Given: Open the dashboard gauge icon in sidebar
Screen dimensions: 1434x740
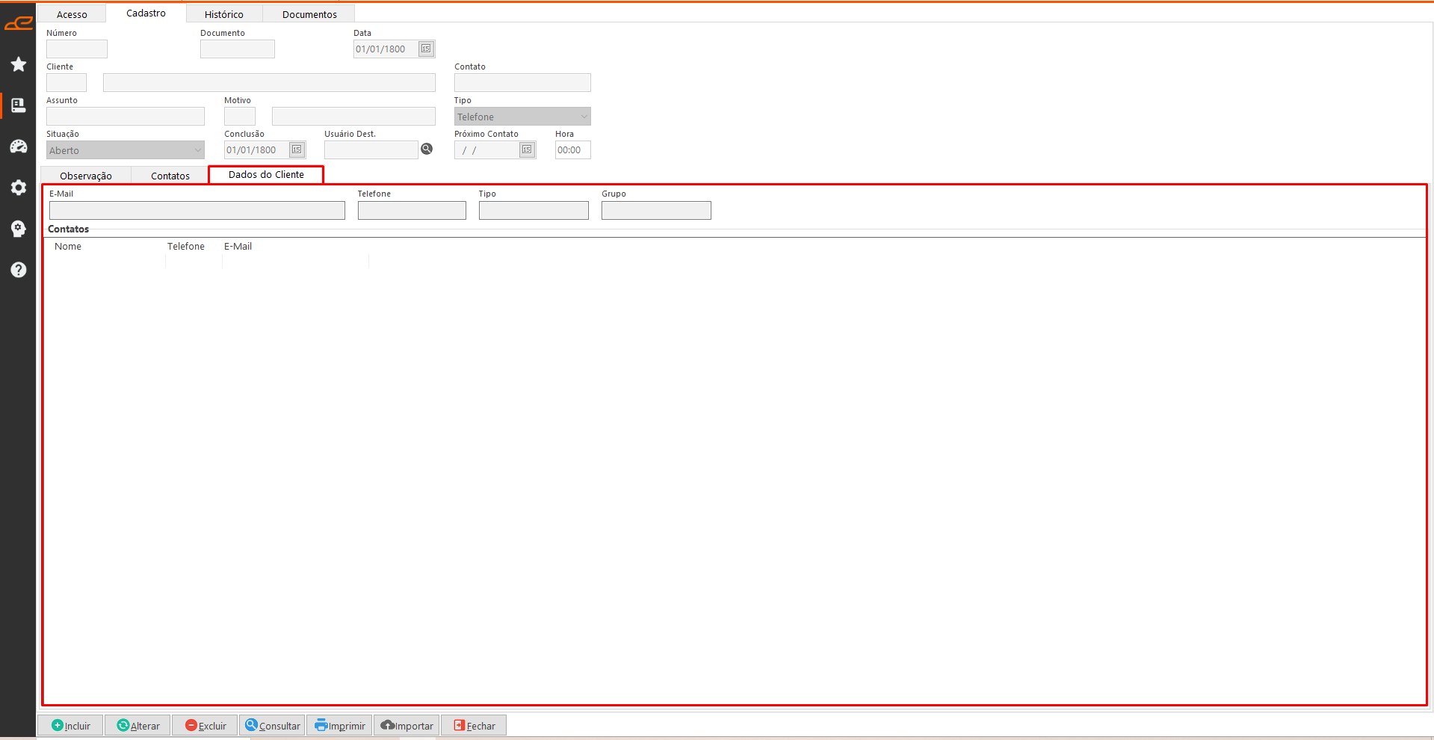Looking at the screenshot, I should pyautogui.click(x=19, y=147).
